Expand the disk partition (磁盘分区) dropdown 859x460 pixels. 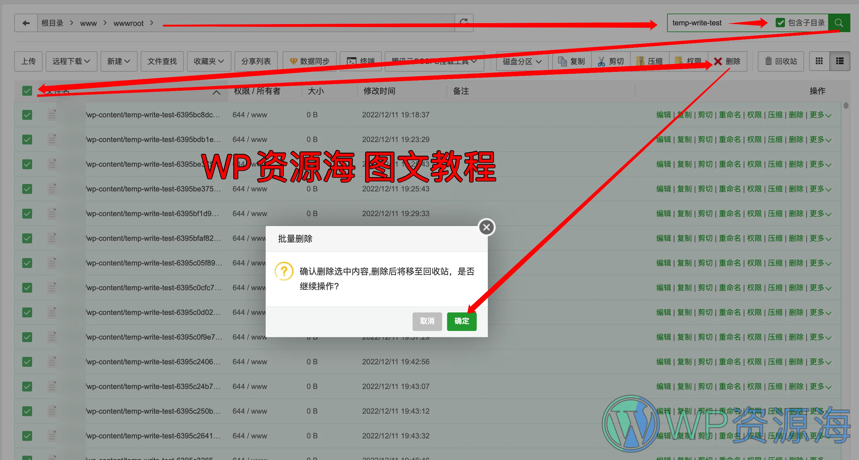click(522, 61)
